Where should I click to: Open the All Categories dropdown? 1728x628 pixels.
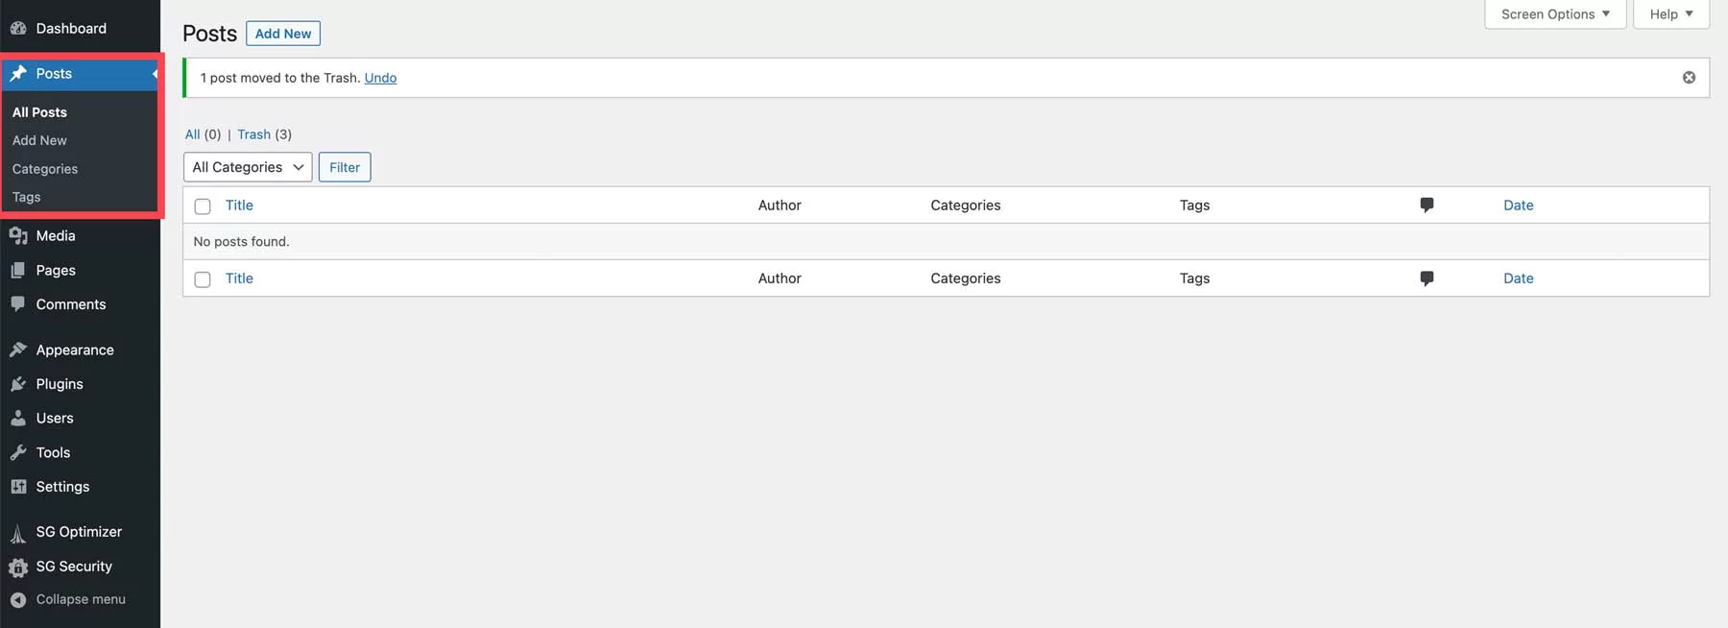[248, 167]
